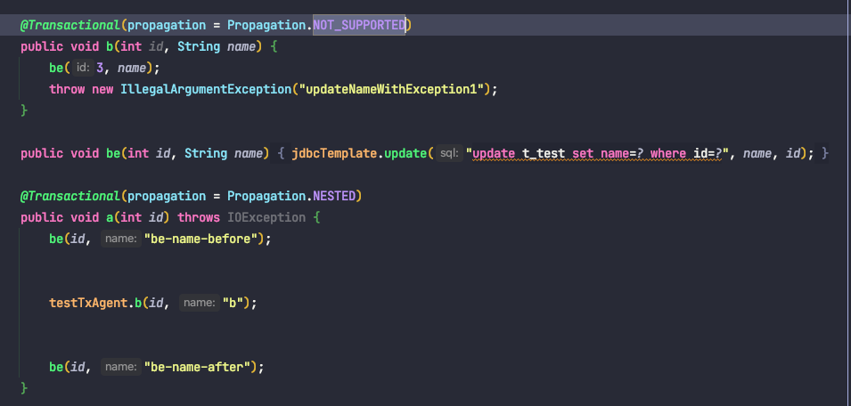Click the "name:" hint before "b" string
This screenshot has width=851, height=406.
(x=200, y=303)
